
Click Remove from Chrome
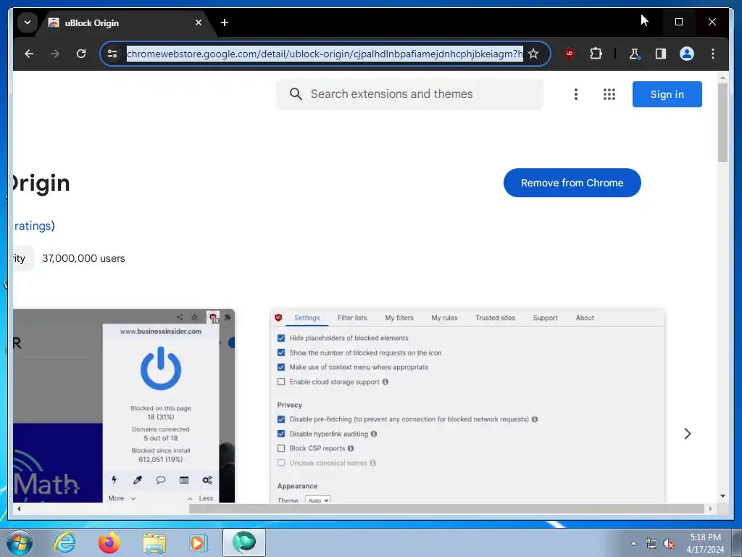[x=572, y=183]
